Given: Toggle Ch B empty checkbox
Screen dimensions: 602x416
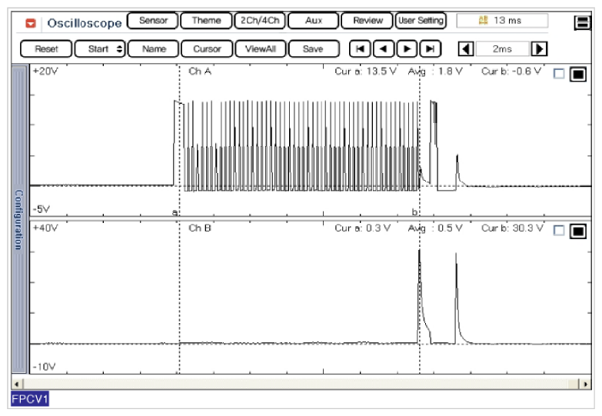Looking at the screenshot, I should pyautogui.click(x=559, y=231).
